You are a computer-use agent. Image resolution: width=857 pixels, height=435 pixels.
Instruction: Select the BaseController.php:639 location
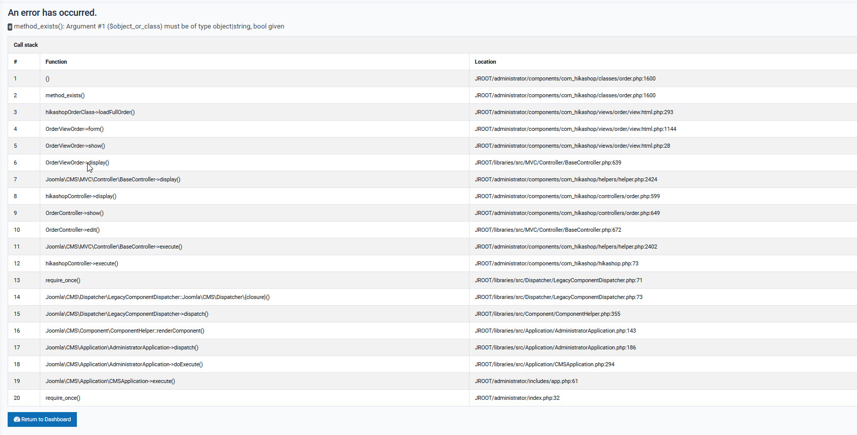click(548, 162)
